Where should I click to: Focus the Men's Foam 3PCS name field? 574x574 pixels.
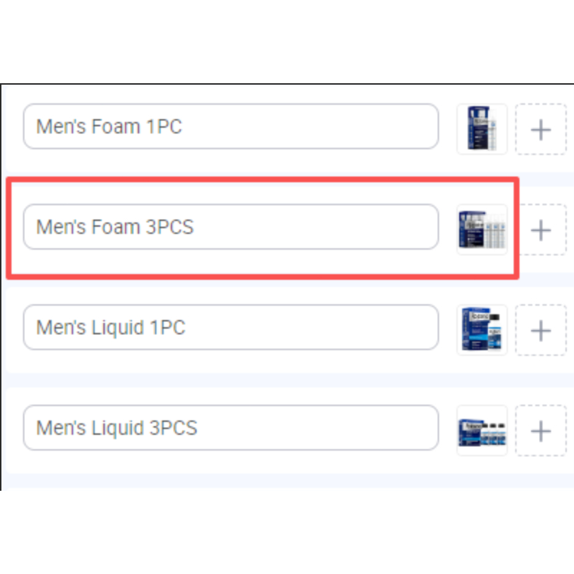point(231,227)
